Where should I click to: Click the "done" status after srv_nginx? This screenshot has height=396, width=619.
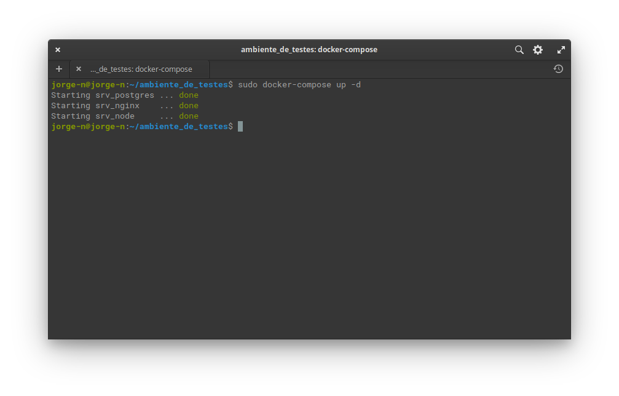click(x=189, y=106)
